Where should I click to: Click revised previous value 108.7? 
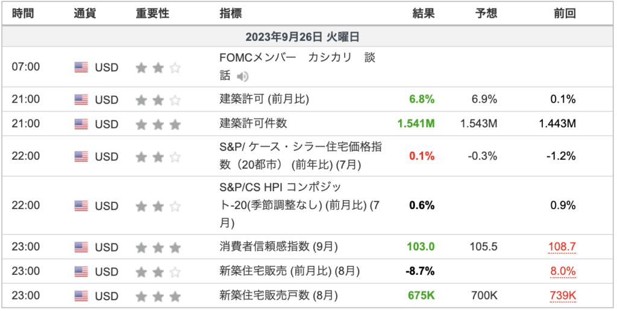562,247
